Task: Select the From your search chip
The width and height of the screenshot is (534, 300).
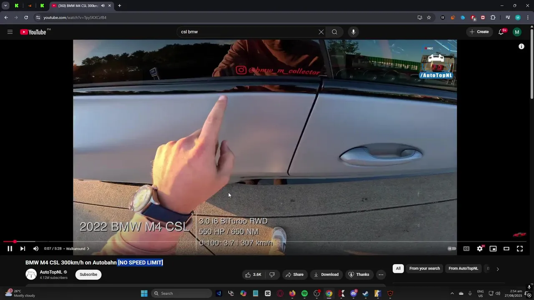Action: point(425,269)
